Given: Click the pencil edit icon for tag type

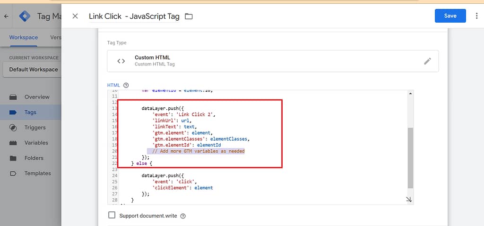Looking at the screenshot, I should pyautogui.click(x=427, y=61).
